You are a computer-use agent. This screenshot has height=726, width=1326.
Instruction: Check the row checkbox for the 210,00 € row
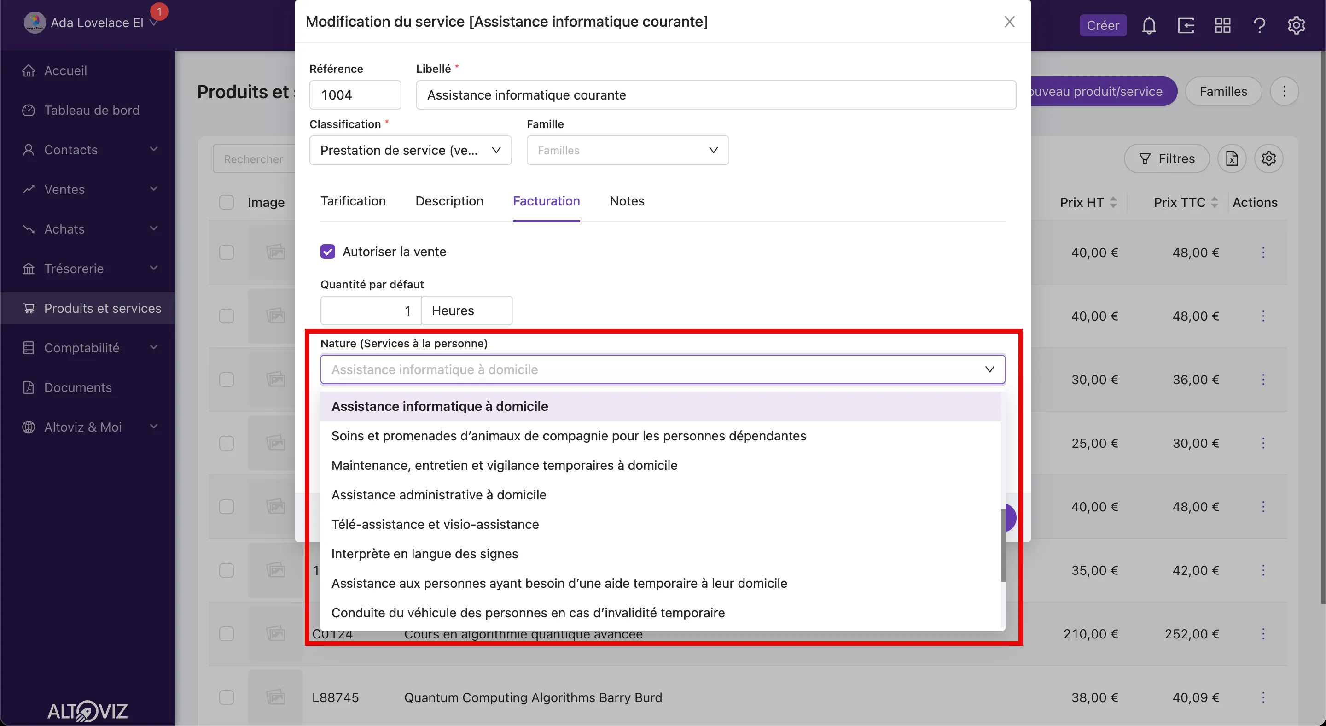pyautogui.click(x=227, y=634)
